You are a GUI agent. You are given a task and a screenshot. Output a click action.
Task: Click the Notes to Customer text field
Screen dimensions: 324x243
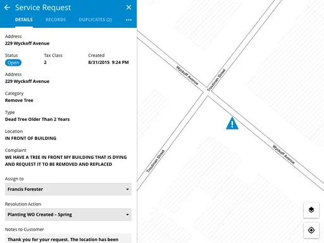coord(68,239)
